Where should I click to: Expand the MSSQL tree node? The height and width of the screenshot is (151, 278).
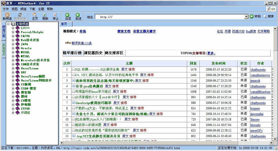[13, 52]
